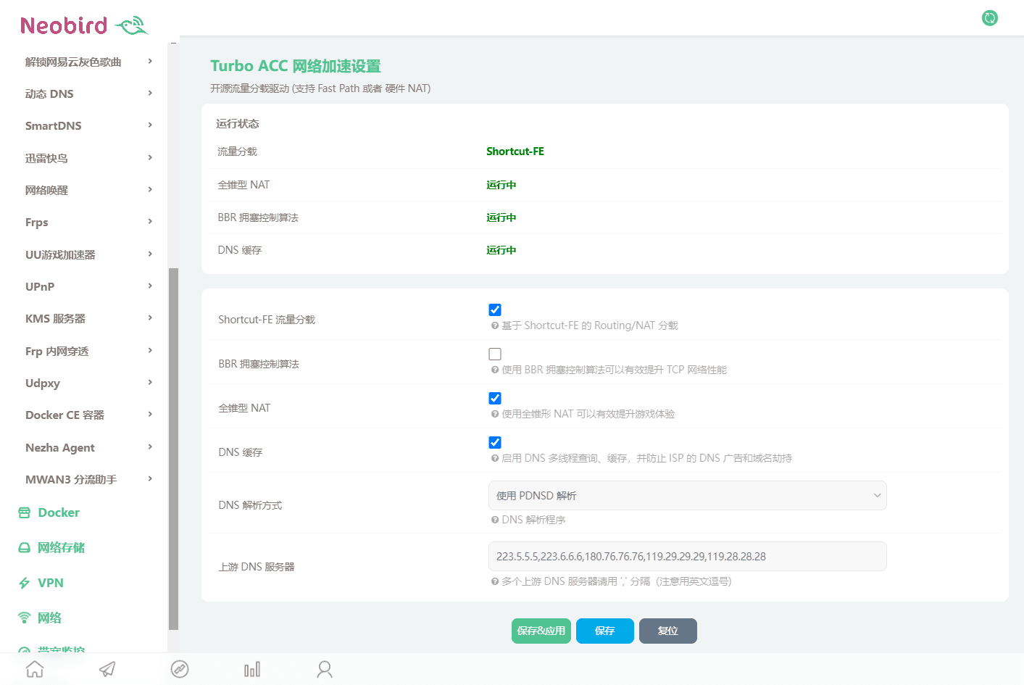
Task: Expand 解锁网易云灰色歌曲 chevron
Action: click(150, 61)
